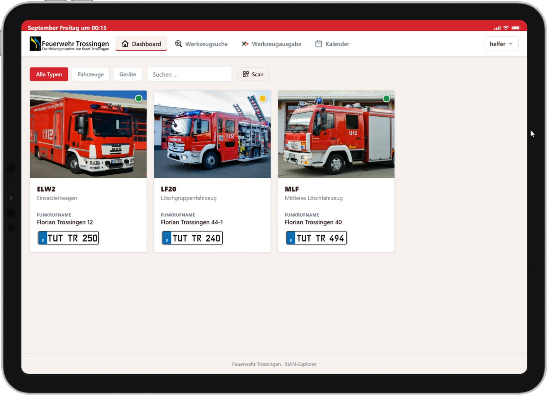Click the Werkzeugausgabe tools icon
The image size is (547, 395).
click(245, 44)
